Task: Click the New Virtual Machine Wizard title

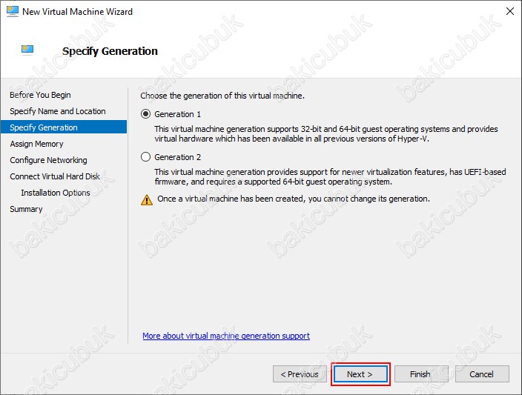Action: click(77, 12)
